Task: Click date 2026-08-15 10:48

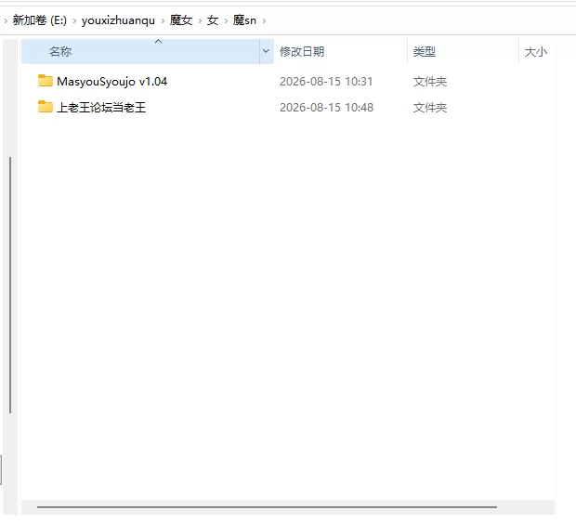Action: [326, 108]
